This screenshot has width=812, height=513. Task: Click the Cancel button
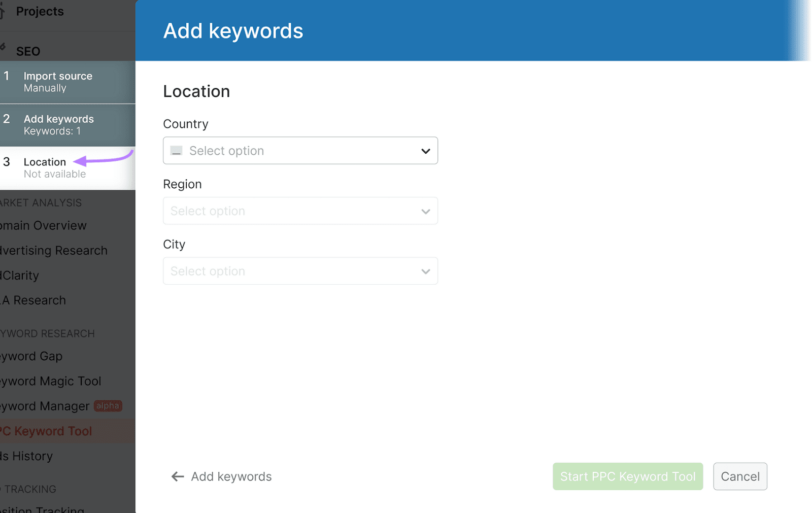point(740,476)
